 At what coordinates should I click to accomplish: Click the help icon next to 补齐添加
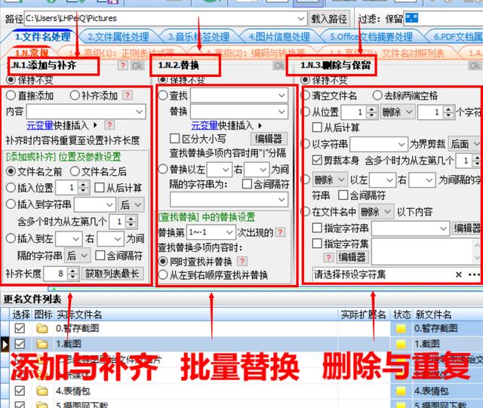128,95
